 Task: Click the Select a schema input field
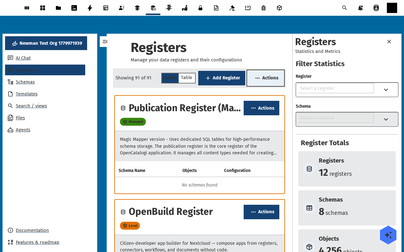point(336,118)
